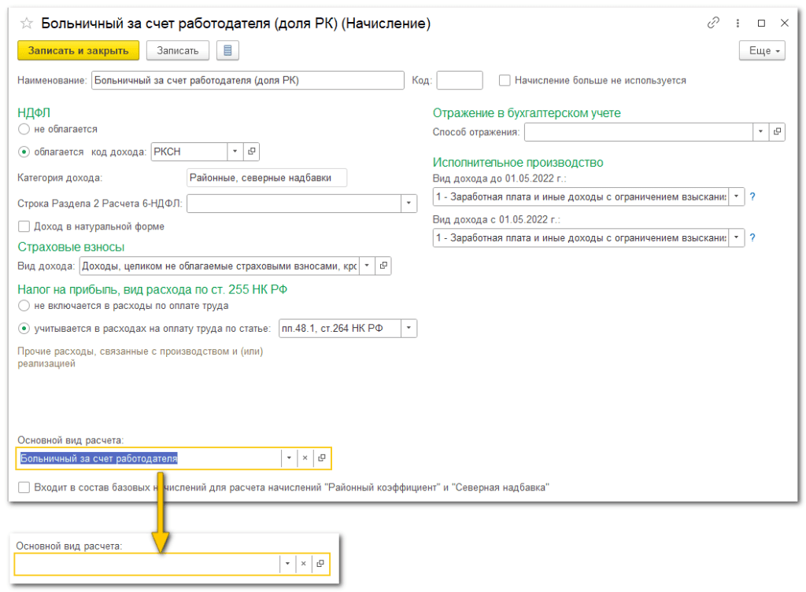Click the copy link icon in title bar
806x592 pixels.
714,24
